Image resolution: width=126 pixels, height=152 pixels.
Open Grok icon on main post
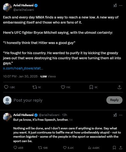115,5
